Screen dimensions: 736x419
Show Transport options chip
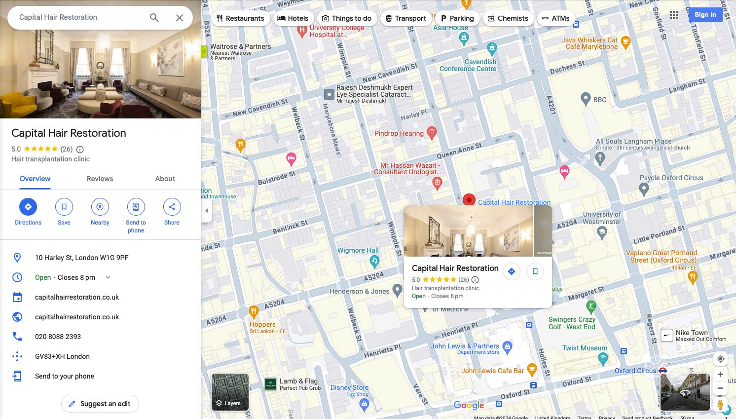pyautogui.click(x=405, y=18)
